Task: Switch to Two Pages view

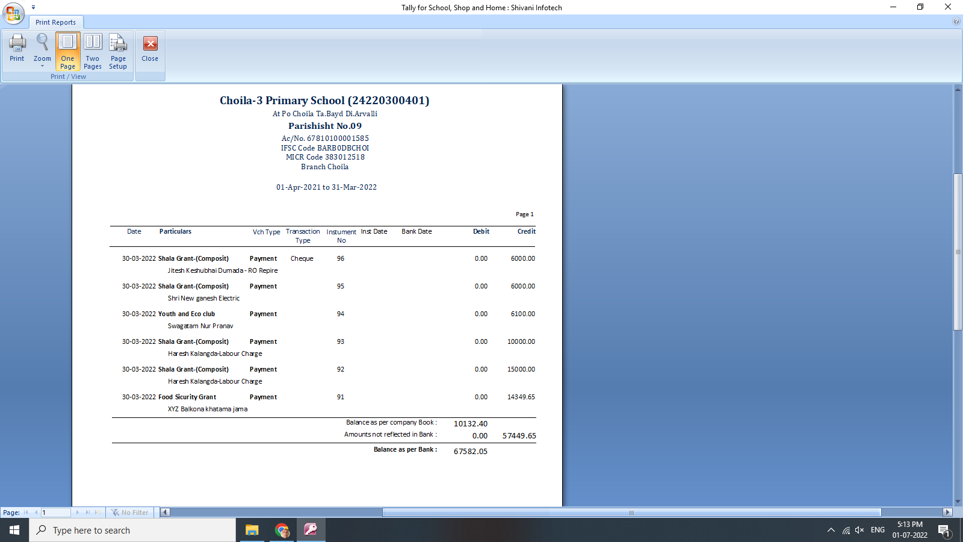Action: pyautogui.click(x=92, y=51)
